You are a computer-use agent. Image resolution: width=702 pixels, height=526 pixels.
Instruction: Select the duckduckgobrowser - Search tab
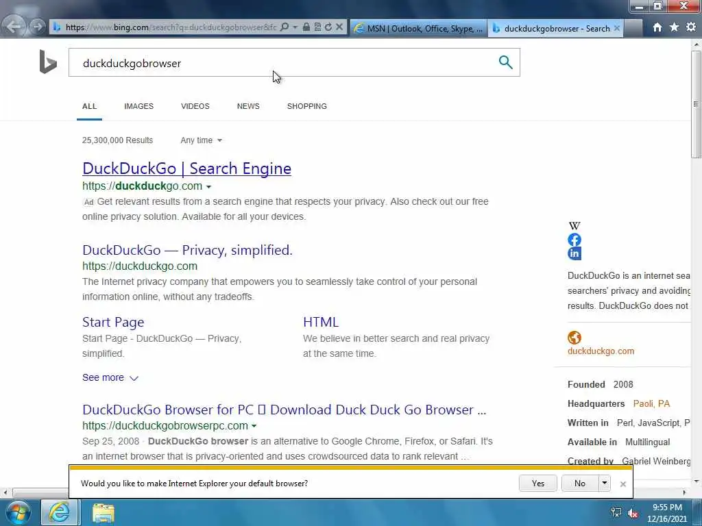coord(555,28)
